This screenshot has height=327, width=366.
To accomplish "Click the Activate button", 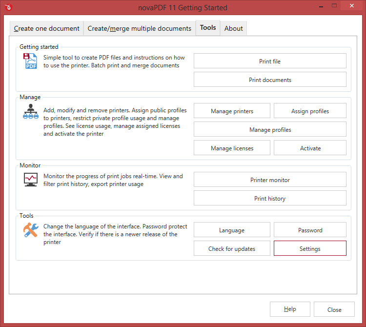I will pyautogui.click(x=310, y=148).
